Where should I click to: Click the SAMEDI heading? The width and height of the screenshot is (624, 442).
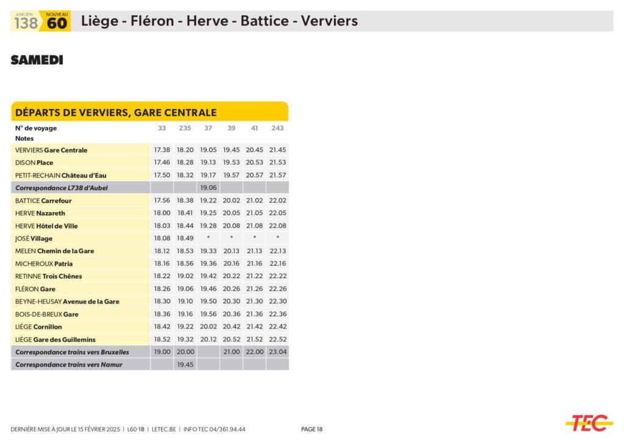coord(37,60)
